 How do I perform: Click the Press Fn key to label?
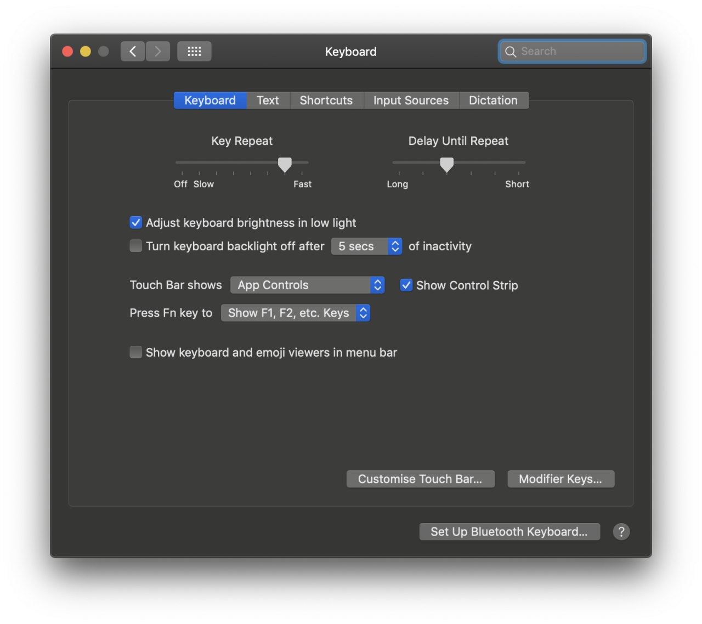[171, 313]
